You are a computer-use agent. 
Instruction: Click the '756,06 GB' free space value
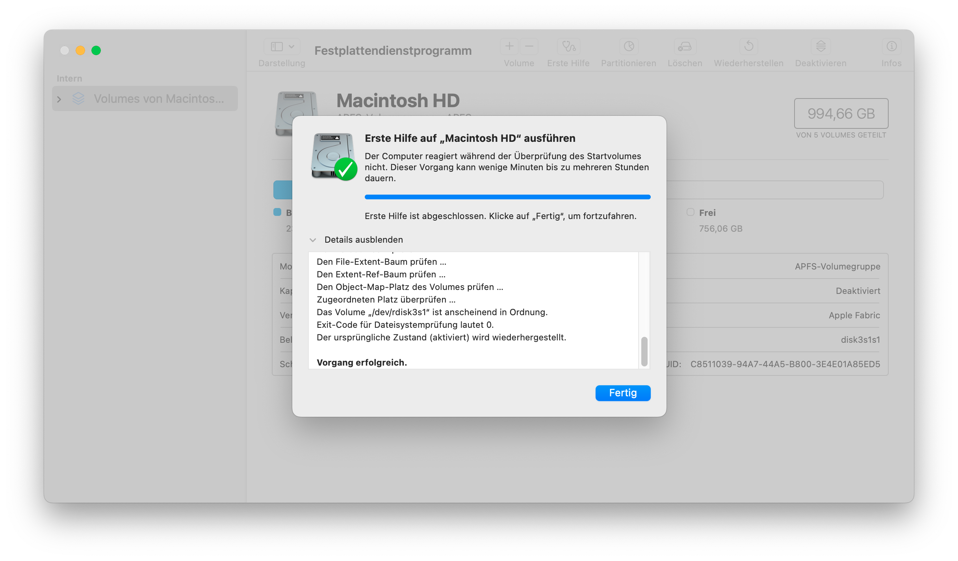720,228
